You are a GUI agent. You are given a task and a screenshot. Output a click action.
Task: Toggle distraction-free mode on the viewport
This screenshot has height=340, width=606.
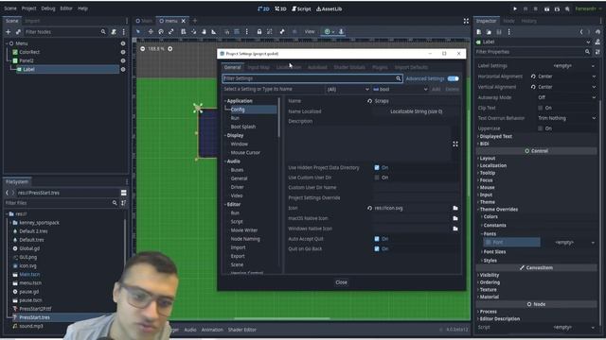click(466, 21)
